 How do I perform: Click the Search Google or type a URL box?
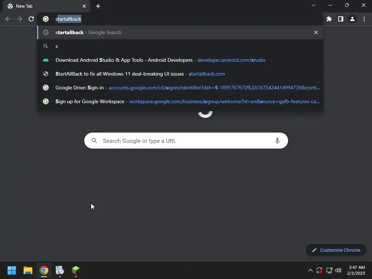coord(186,141)
